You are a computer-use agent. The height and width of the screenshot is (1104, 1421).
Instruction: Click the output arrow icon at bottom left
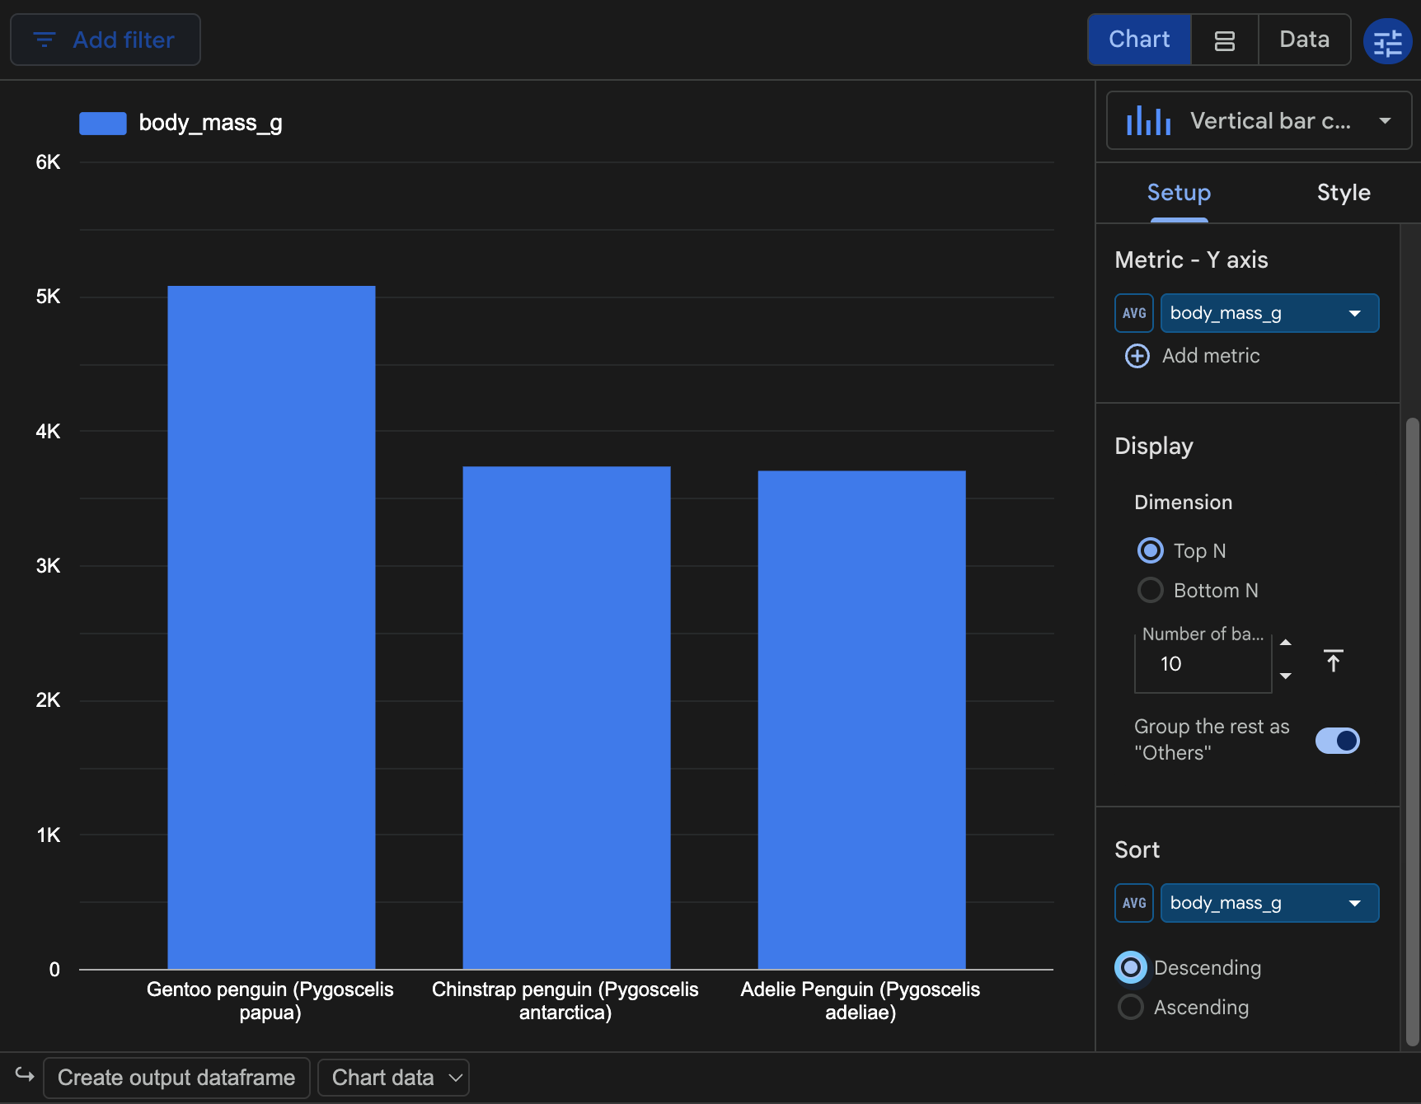tap(25, 1075)
